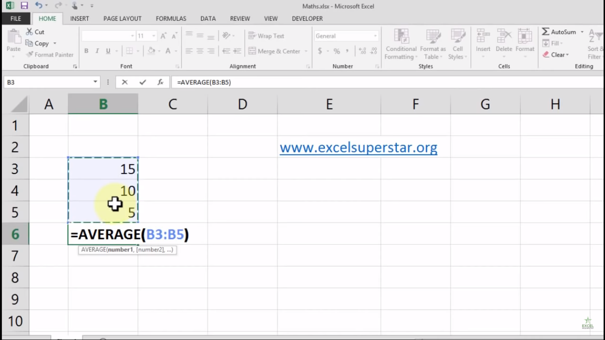This screenshot has width=605, height=340.
Task: Switch to the FORMULAS tab
Action: click(171, 19)
